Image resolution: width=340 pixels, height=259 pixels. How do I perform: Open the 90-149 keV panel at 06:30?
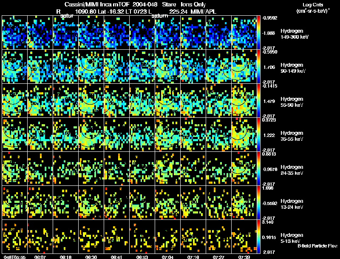pyautogui.click(x=91, y=67)
